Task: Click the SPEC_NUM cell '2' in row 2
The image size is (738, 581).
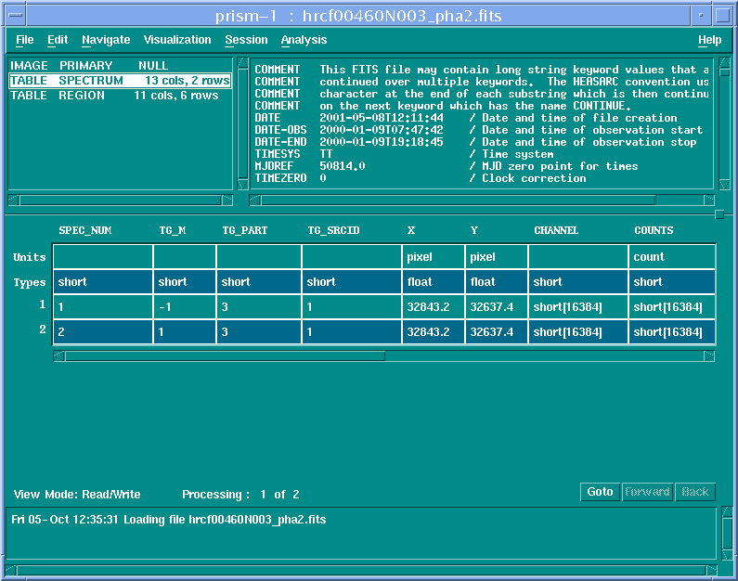Action: coord(103,331)
